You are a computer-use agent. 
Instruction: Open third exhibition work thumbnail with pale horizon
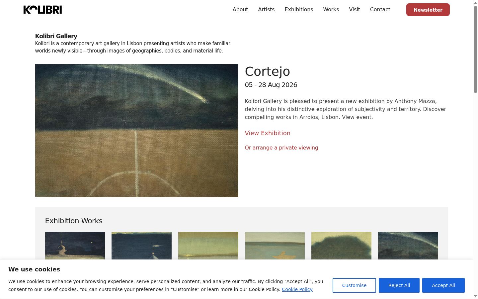(208, 246)
